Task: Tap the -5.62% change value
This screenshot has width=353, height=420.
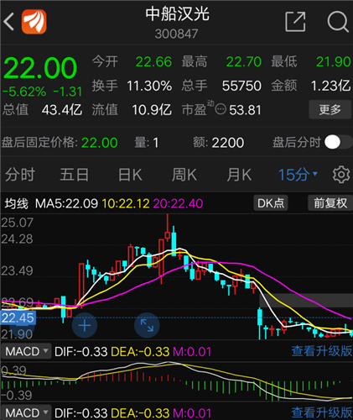Action: click(24, 92)
